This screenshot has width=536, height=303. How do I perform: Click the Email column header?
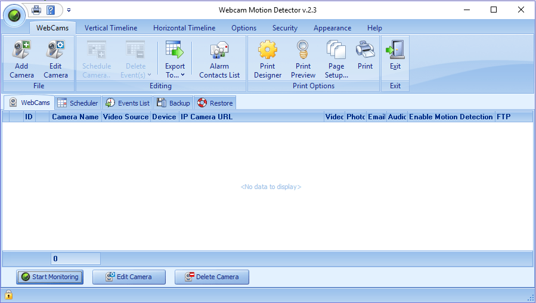(x=376, y=117)
